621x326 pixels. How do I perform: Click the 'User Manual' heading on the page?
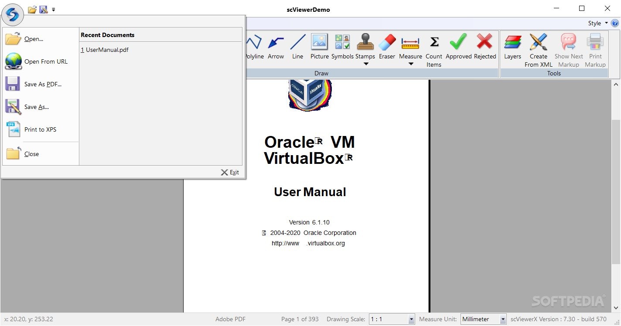point(310,192)
